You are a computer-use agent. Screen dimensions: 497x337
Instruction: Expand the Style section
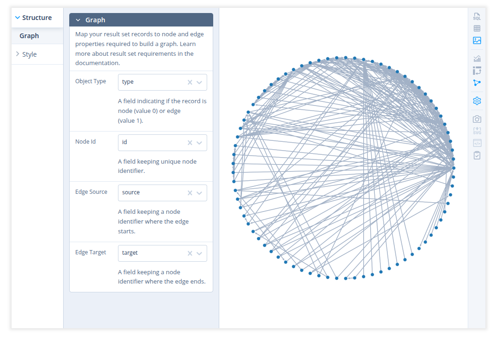(x=27, y=54)
